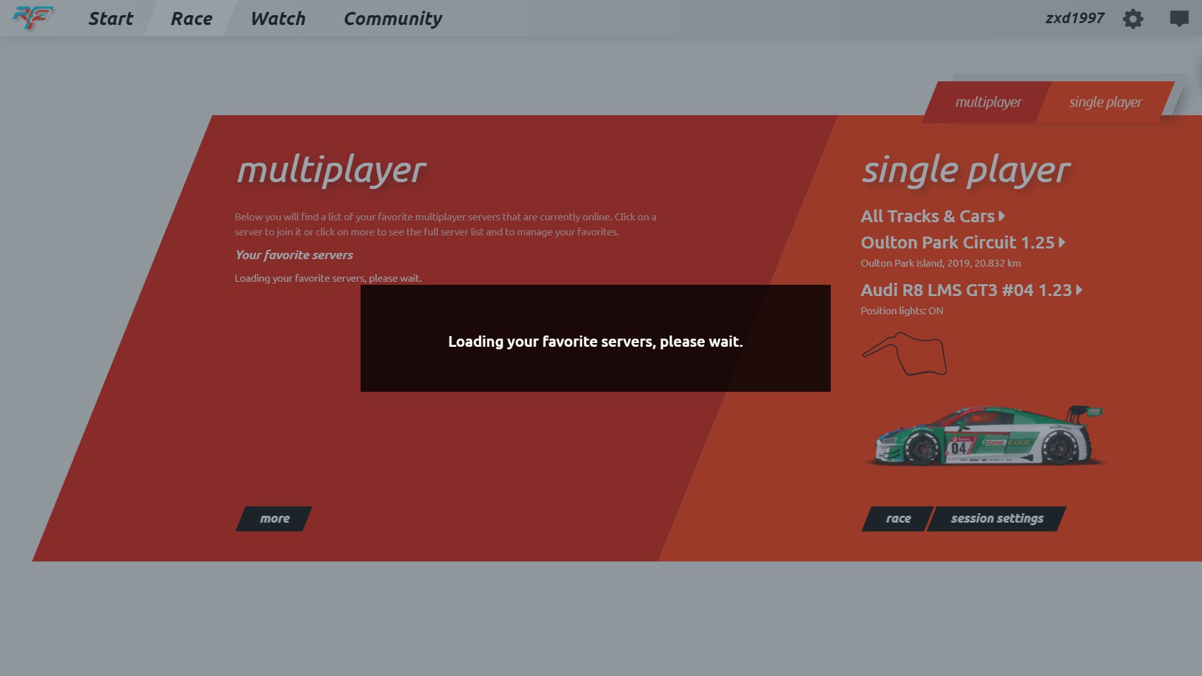The height and width of the screenshot is (676, 1202).
Task: Click 'Position lights: ON' text
Action: click(902, 311)
